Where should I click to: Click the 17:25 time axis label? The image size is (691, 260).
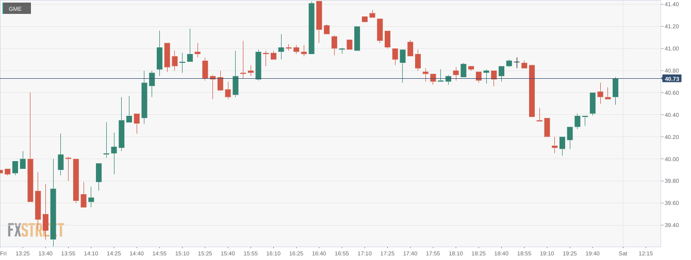tap(387, 253)
